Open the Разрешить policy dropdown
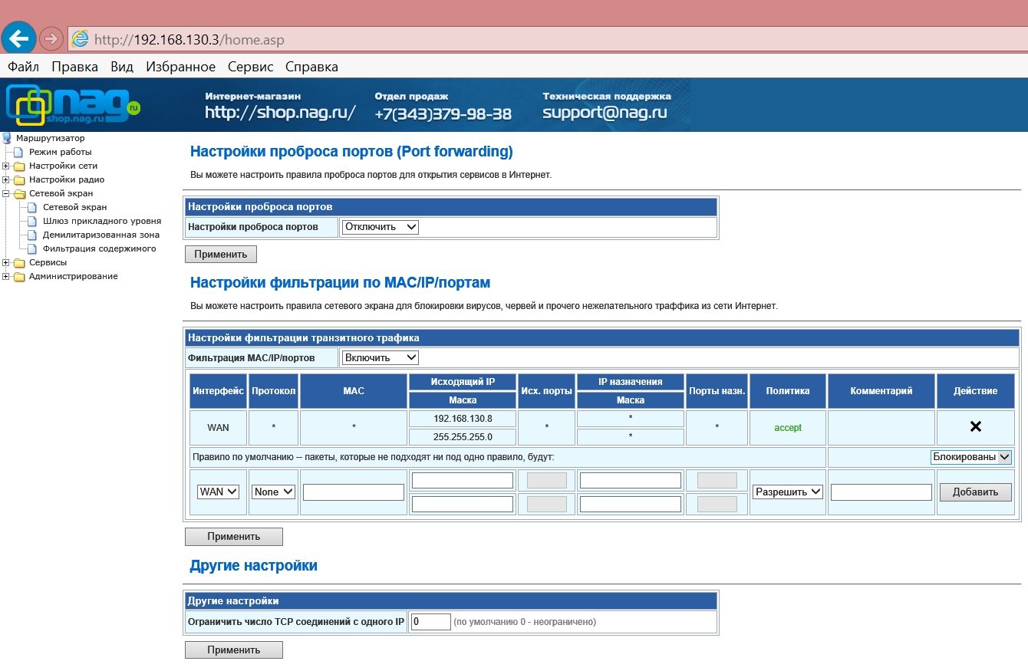The width and height of the screenshot is (1028, 671). pos(788,492)
